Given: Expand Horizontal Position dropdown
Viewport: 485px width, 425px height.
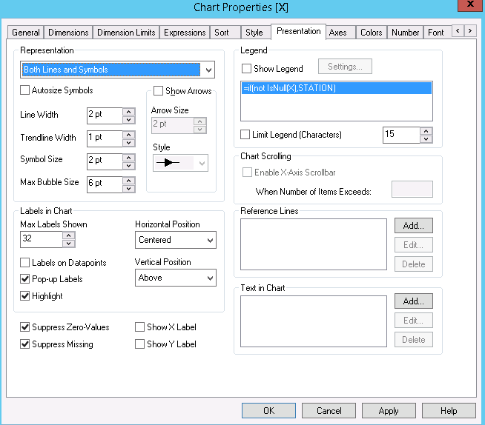Looking at the screenshot, I should pos(210,240).
